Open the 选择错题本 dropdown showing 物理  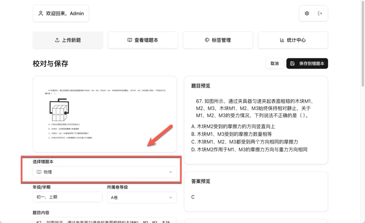pos(104,172)
